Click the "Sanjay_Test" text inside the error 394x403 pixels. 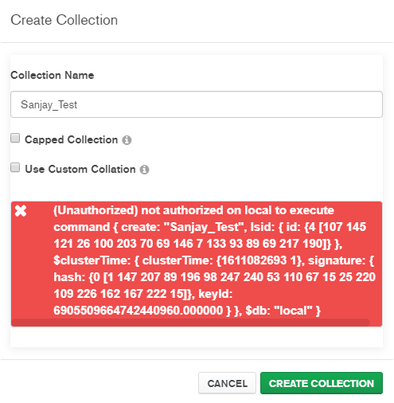203,227
